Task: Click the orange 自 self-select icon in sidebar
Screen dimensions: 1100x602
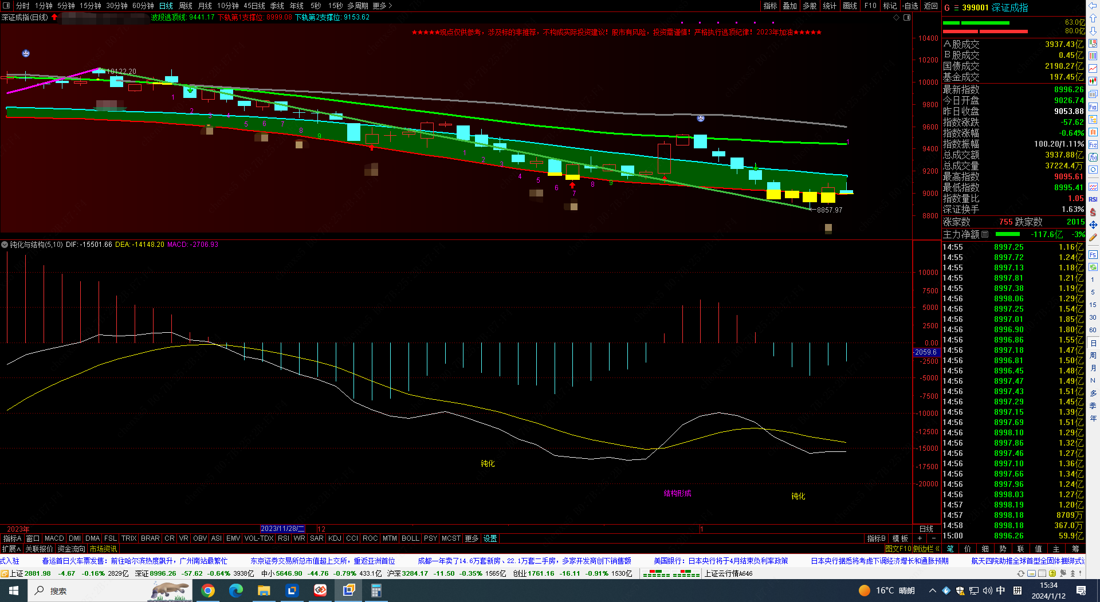Action: [1093, 132]
